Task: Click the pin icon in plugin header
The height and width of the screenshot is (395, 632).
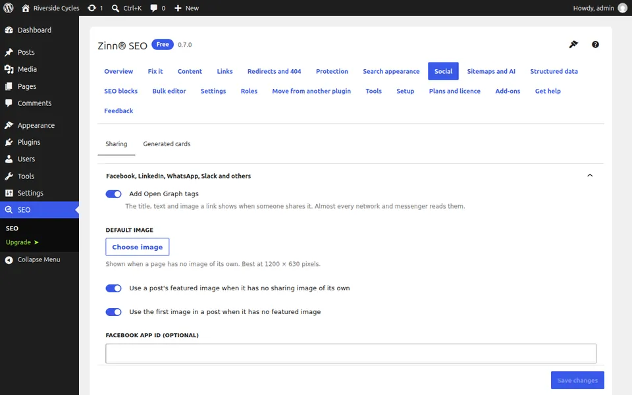Action: [x=573, y=44]
